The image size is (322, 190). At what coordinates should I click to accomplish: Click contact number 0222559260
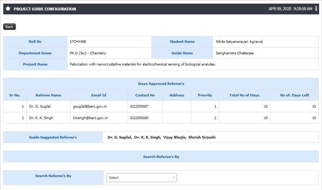pos(139,118)
